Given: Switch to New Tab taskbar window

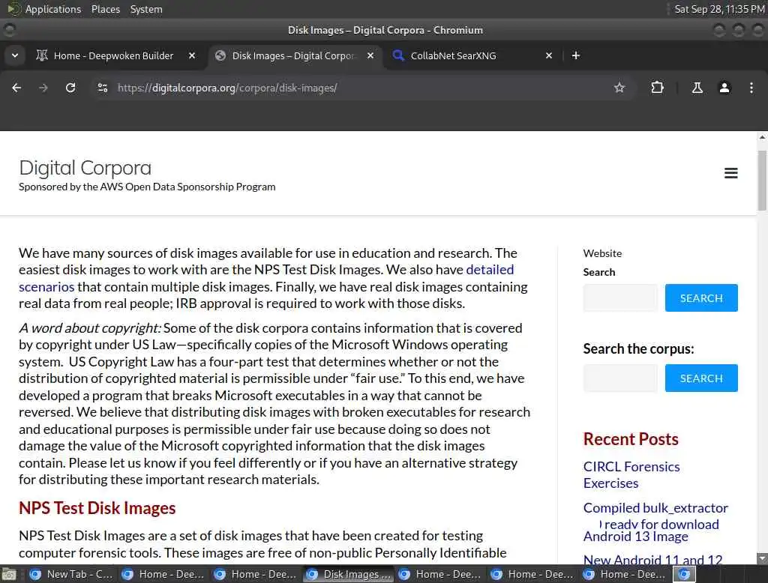Looking at the screenshot, I should click(71, 574).
